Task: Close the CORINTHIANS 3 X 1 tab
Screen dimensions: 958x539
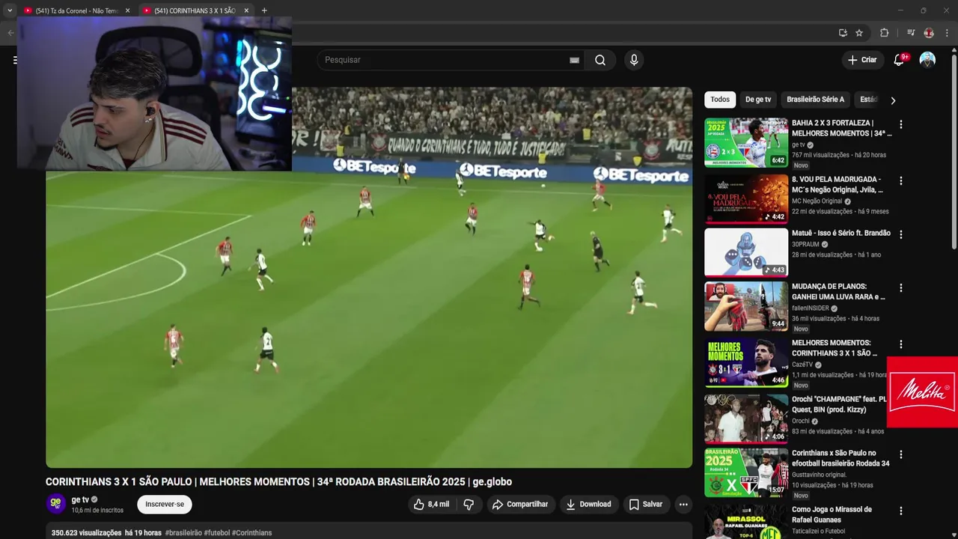Action: coord(246,10)
